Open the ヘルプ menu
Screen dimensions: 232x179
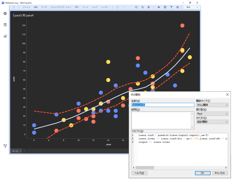point(94,7)
